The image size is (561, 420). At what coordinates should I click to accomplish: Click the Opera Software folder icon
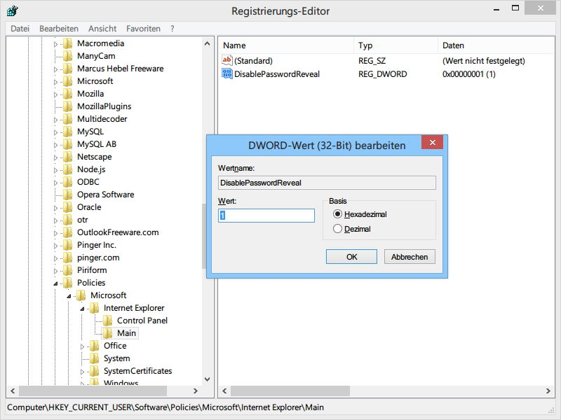pyautogui.click(x=67, y=195)
